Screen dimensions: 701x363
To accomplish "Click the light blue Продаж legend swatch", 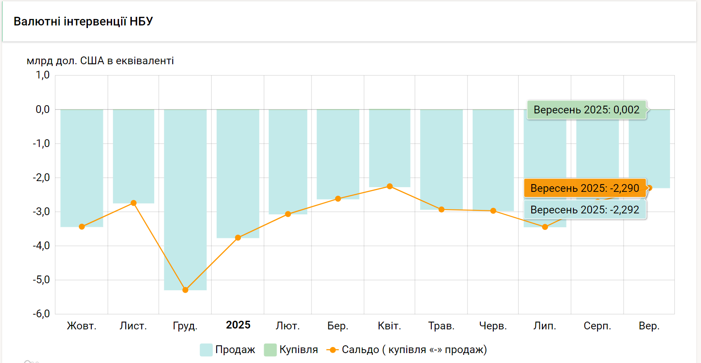I will [x=206, y=350].
